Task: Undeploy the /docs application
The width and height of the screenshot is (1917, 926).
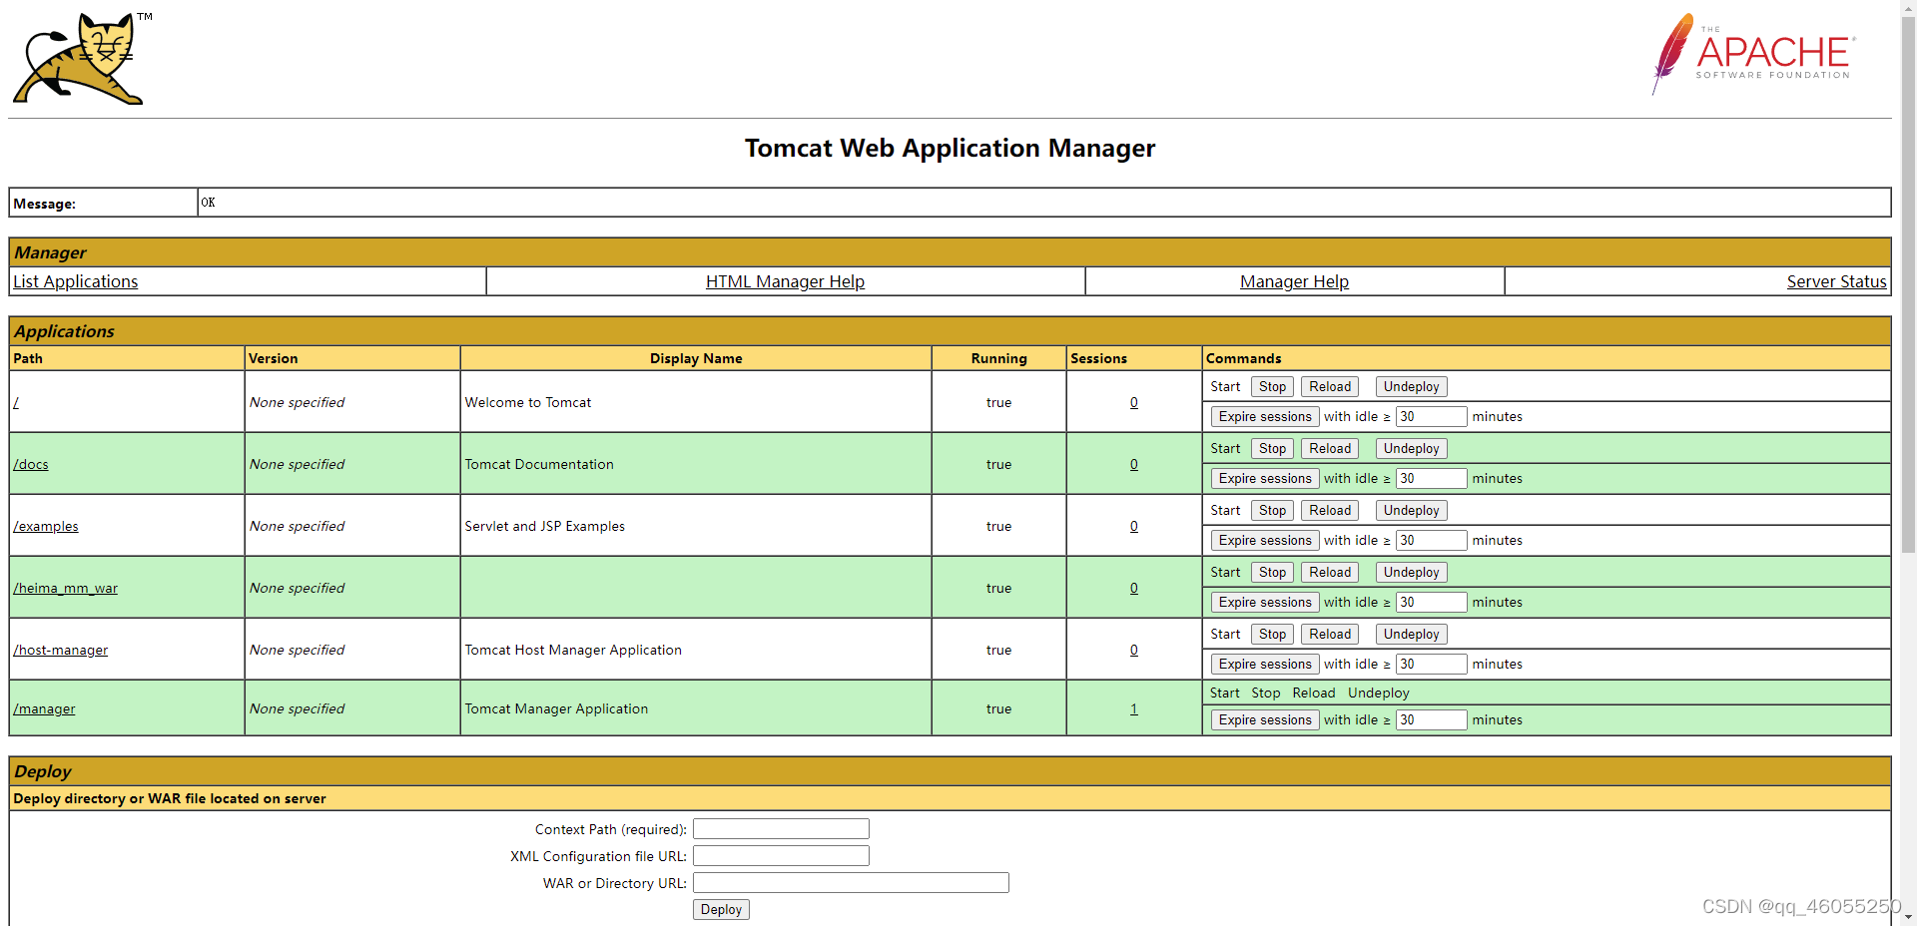Action: [1411, 448]
